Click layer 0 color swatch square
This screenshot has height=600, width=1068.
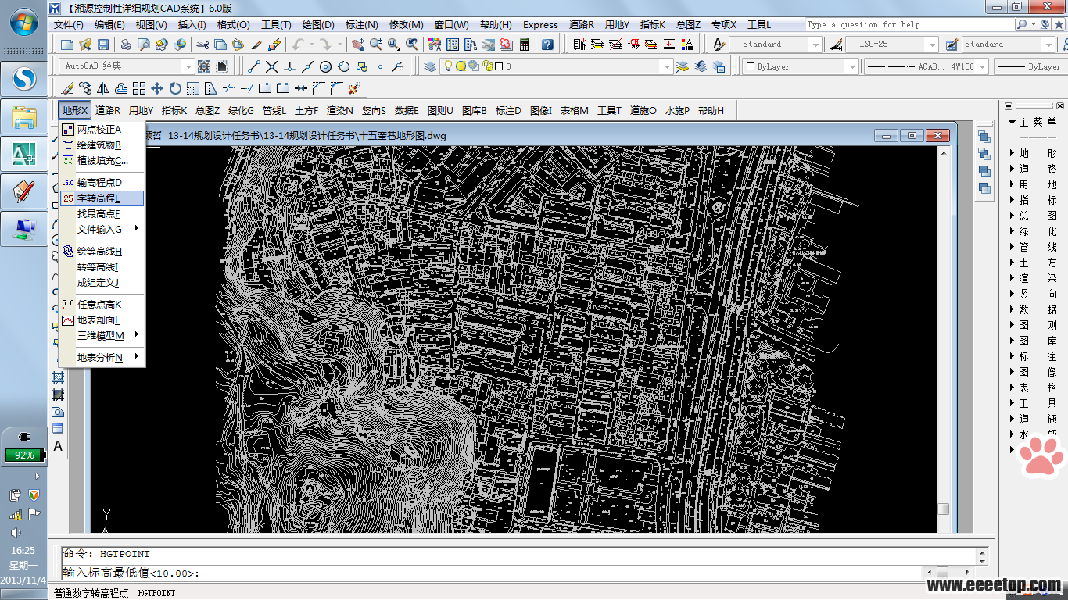(x=498, y=66)
